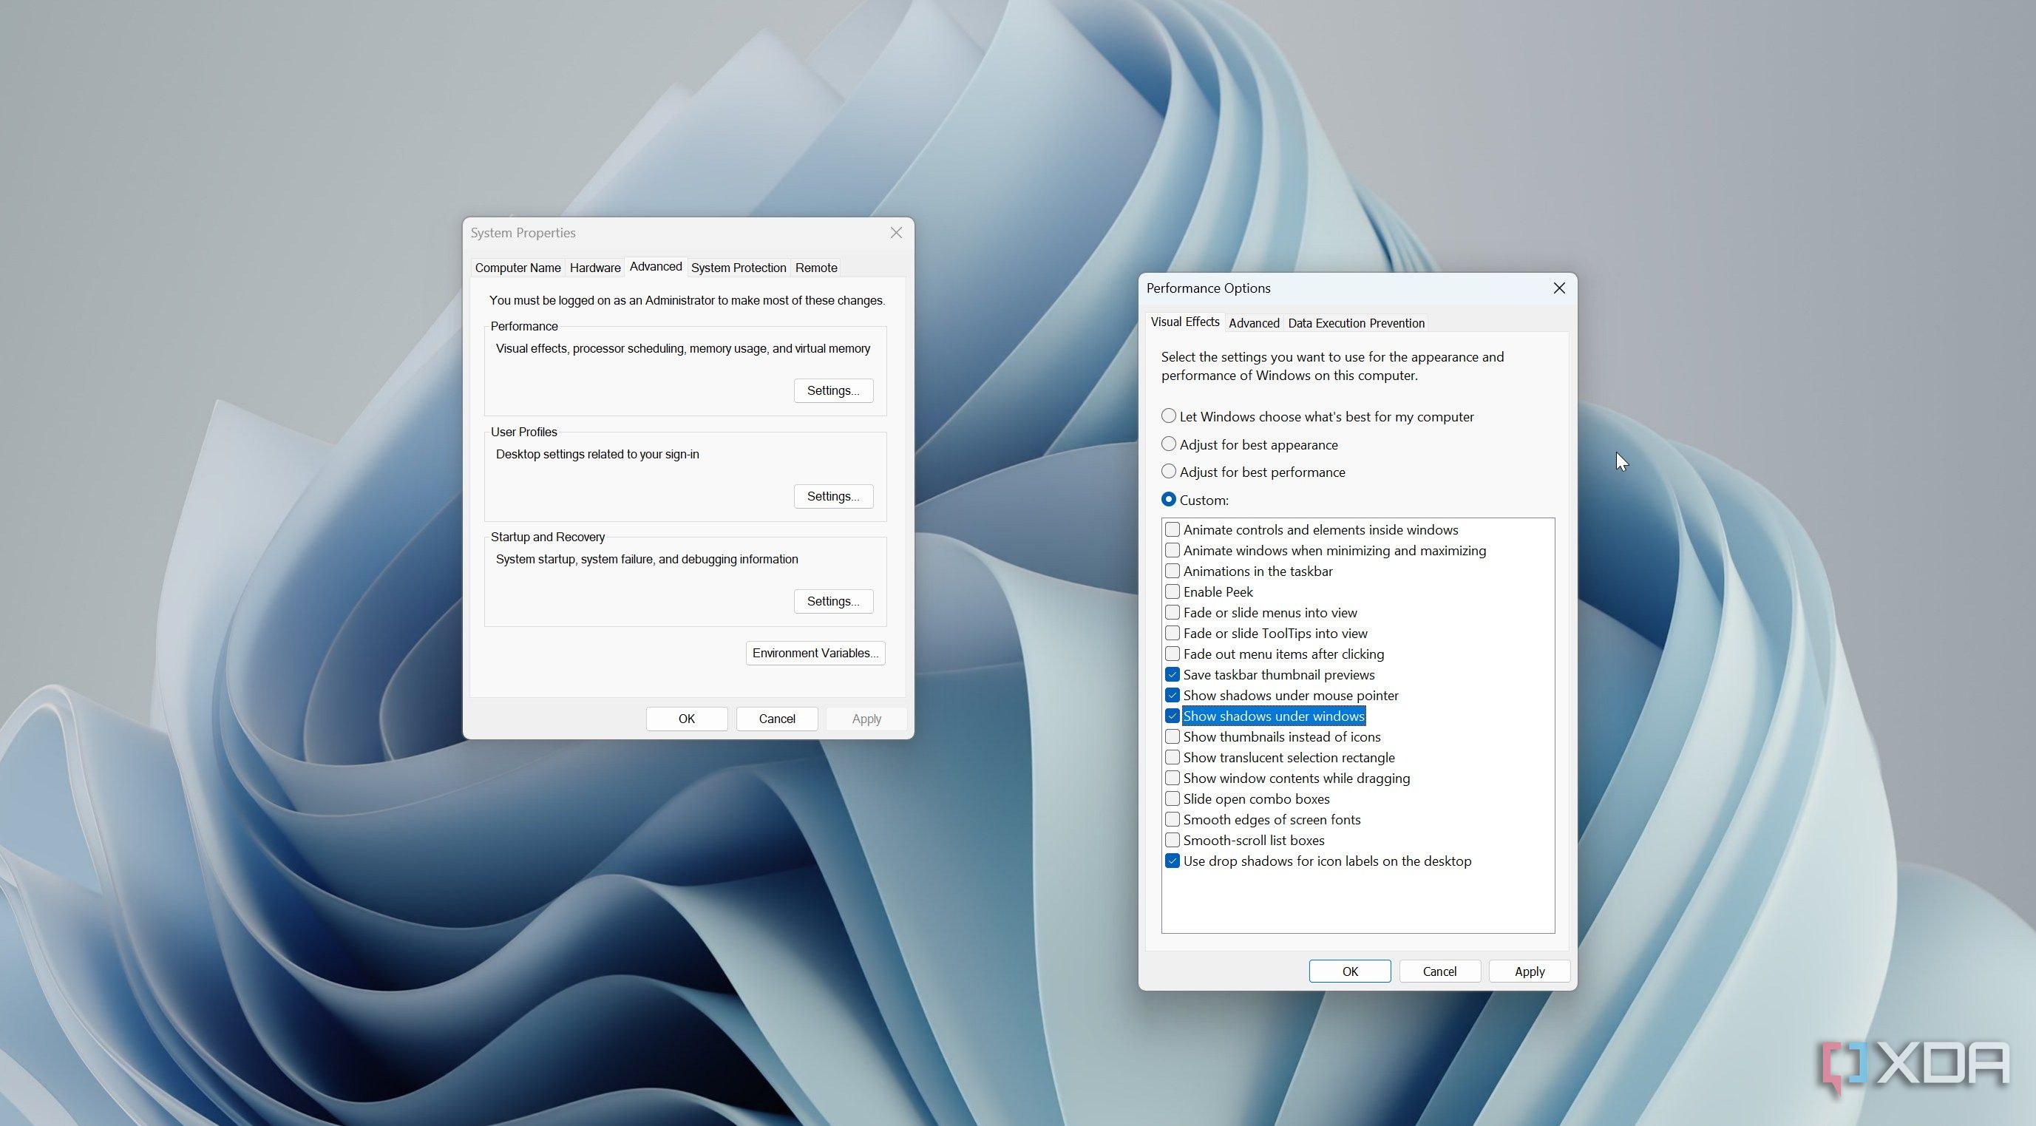Switch to Advanced tab in Performance Options
This screenshot has width=2036, height=1126.
coord(1254,323)
